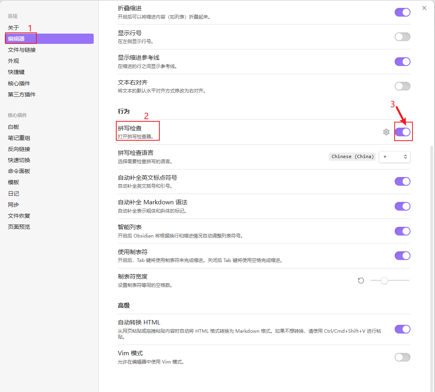The height and width of the screenshot is (392, 435).
Task: Disable 自动转换 HTML toggle
Action: (403, 329)
